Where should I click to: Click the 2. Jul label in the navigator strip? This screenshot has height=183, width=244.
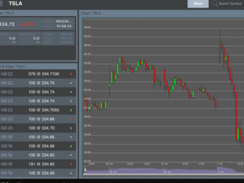pos(221,172)
